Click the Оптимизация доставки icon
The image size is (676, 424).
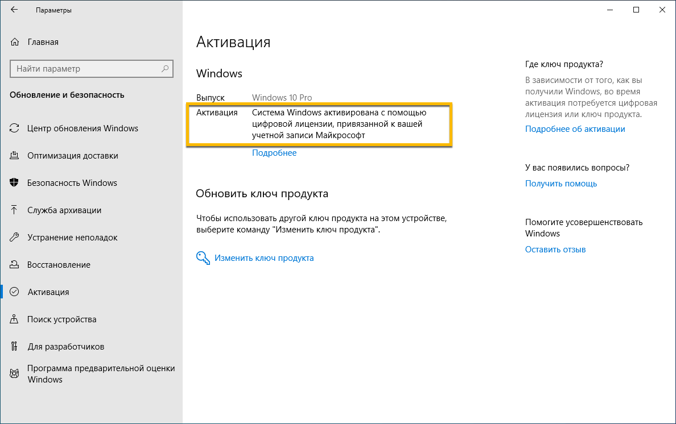point(15,156)
